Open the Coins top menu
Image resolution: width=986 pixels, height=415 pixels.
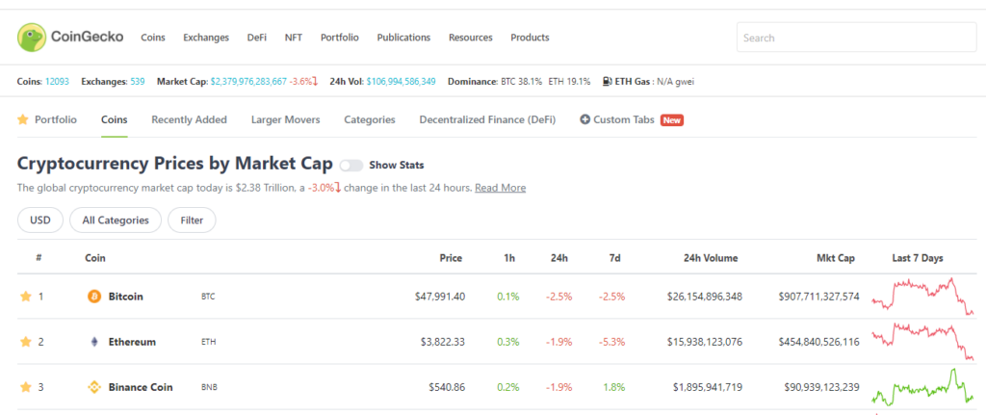(x=153, y=38)
